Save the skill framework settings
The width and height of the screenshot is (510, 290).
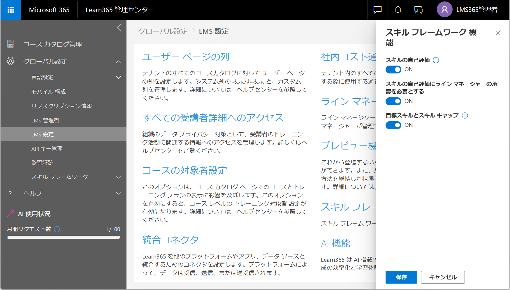pos(401,277)
